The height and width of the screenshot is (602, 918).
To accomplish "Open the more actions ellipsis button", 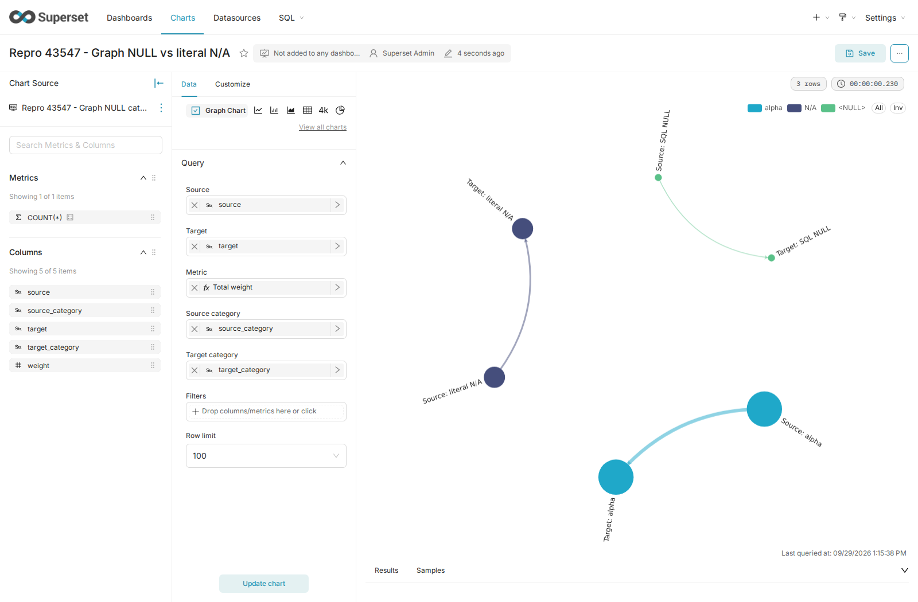I will click(900, 53).
